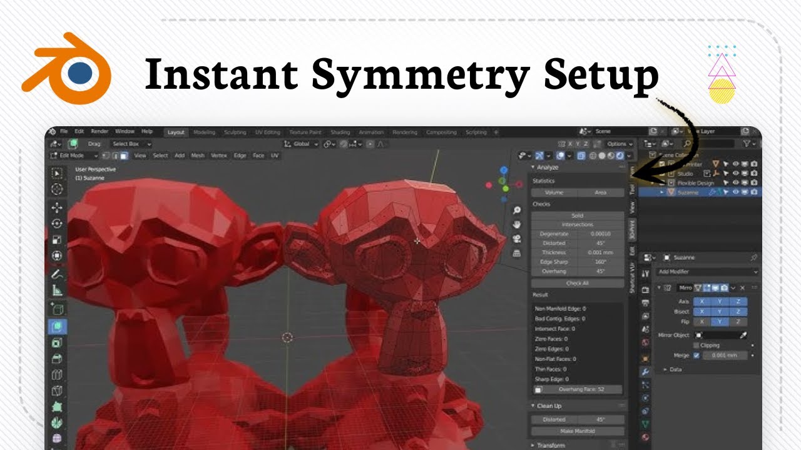Open the Edit Mode dropdown
The width and height of the screenshot is (801, 450).
click(x=74, y=156)
